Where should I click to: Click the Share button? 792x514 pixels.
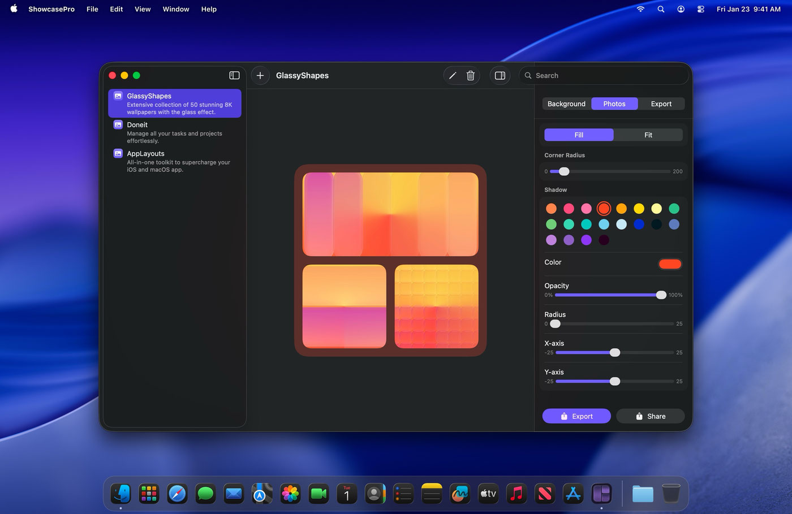(x=651, y=416)
